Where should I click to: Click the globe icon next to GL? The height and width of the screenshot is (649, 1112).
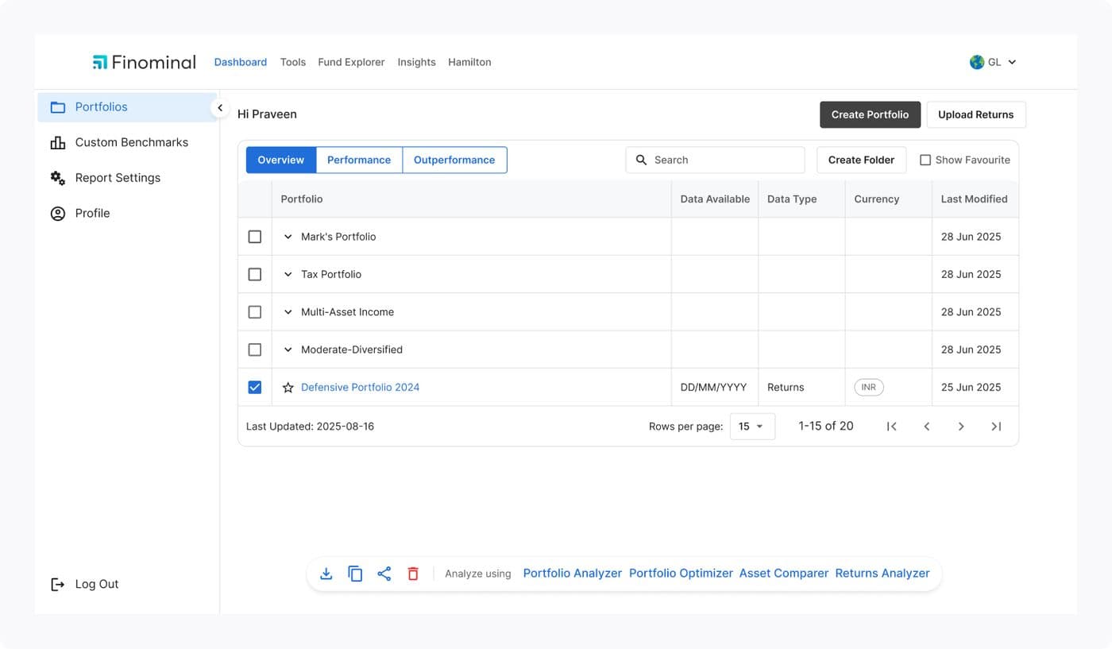click(x=977, y=62)
